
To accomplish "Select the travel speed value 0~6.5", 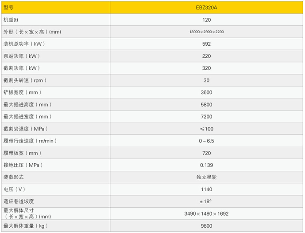I will coord(206,141).
